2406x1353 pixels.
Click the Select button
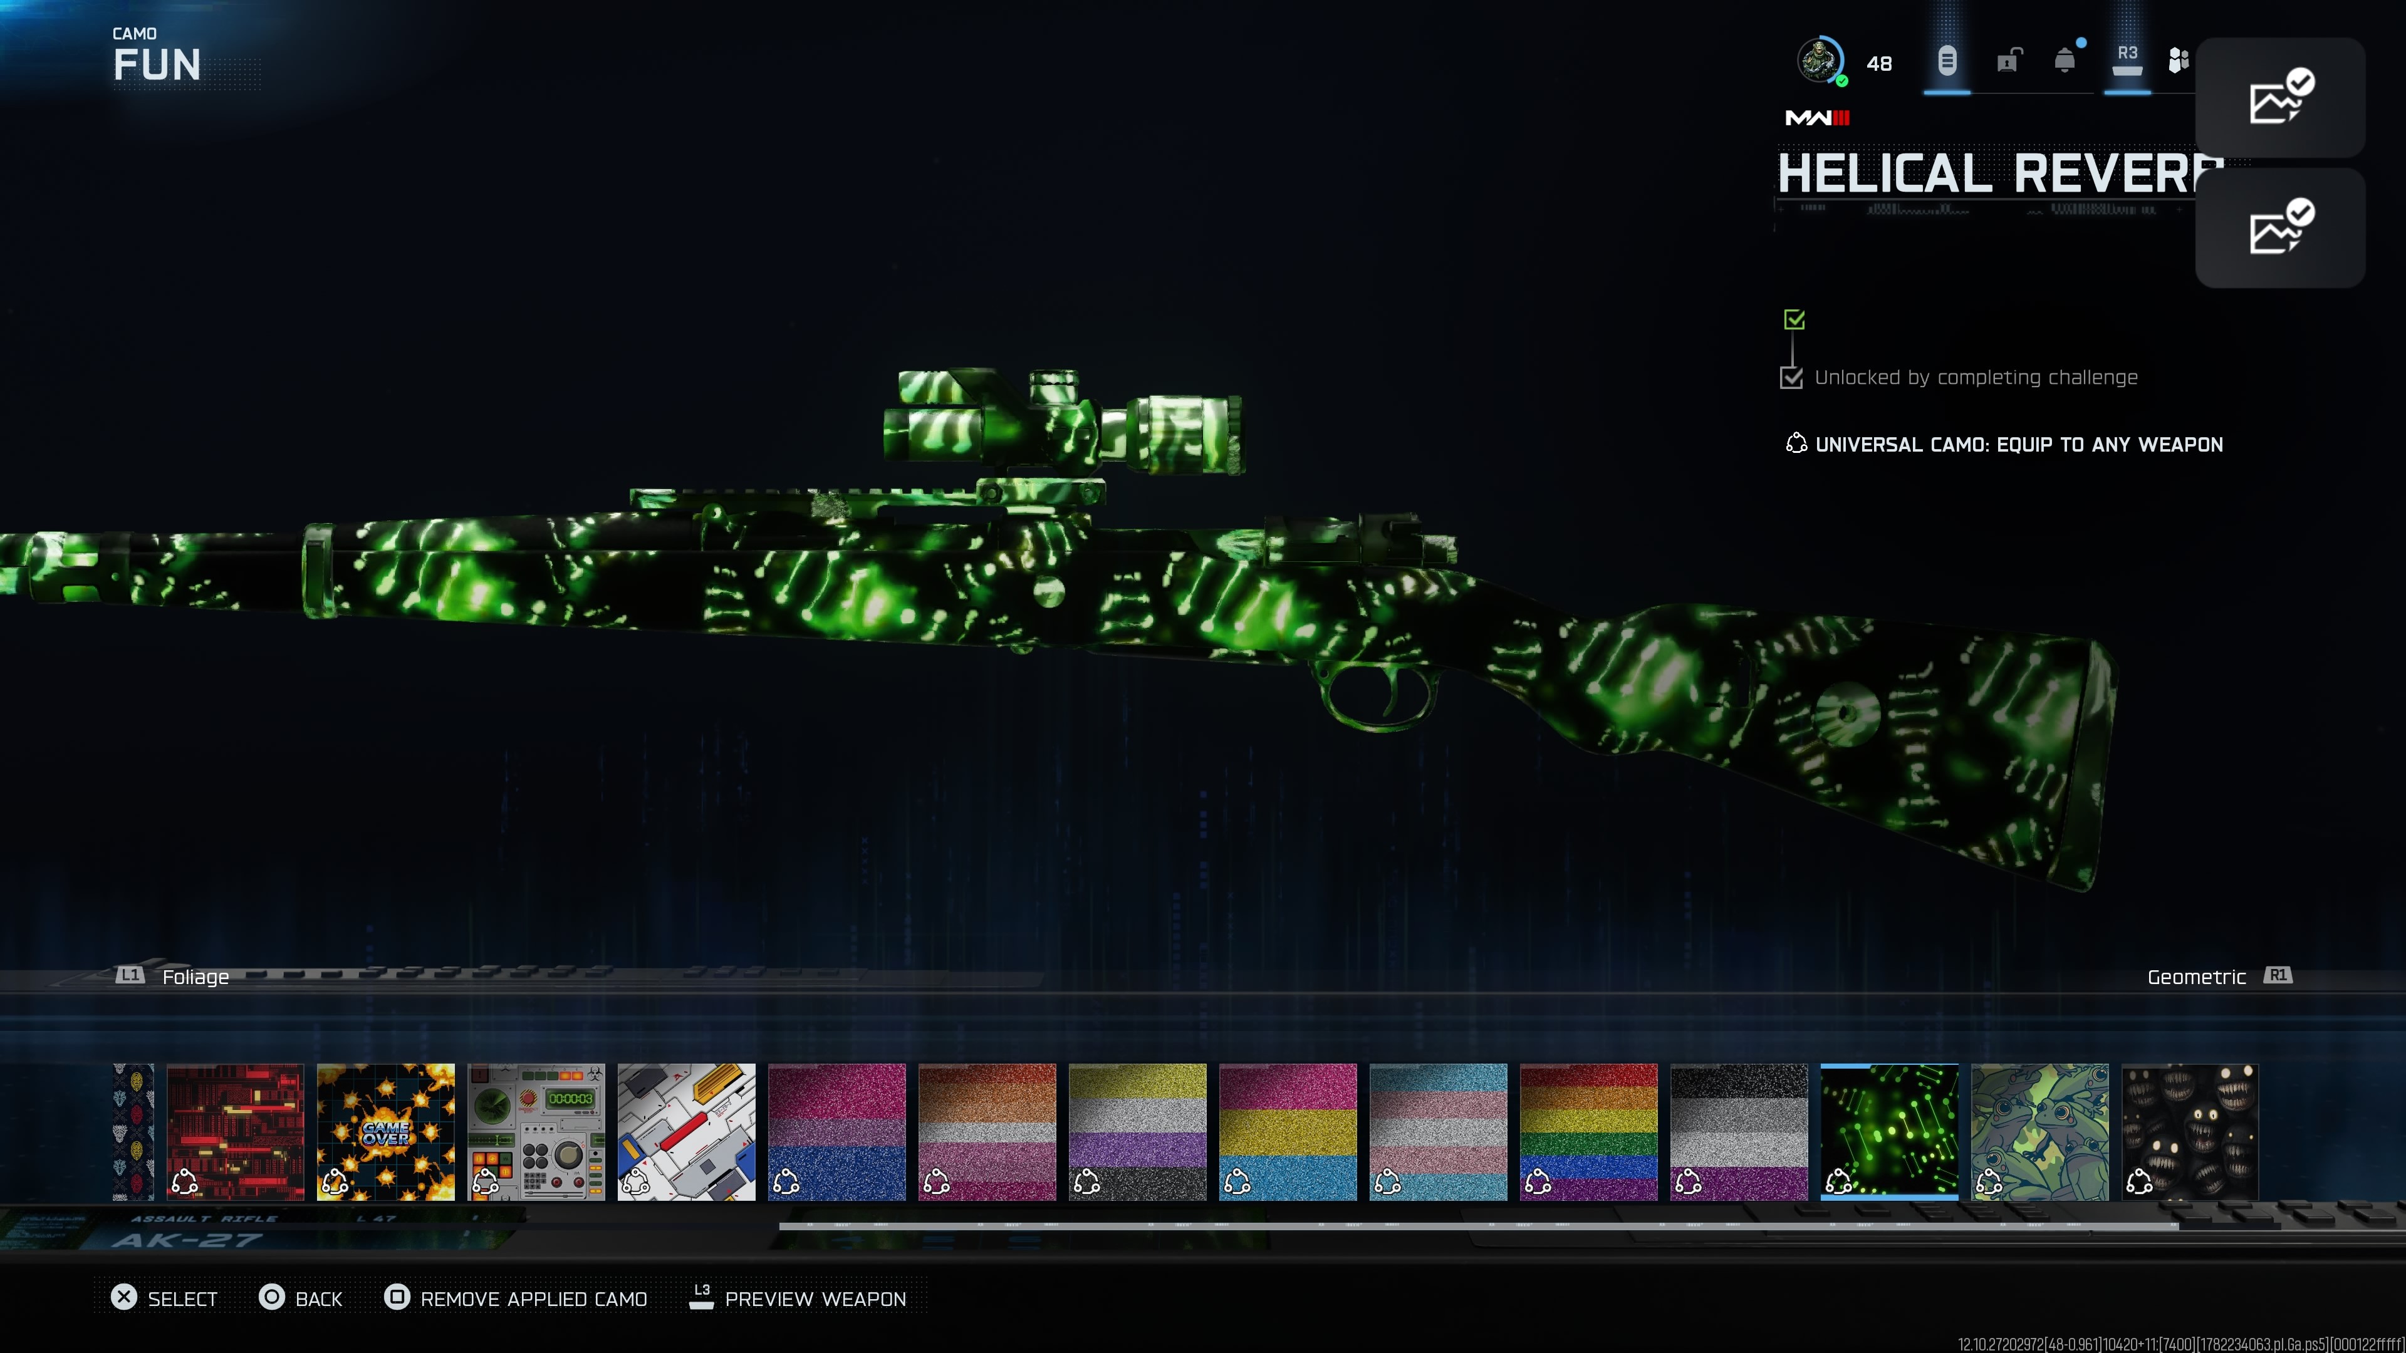click(164, 1298)
